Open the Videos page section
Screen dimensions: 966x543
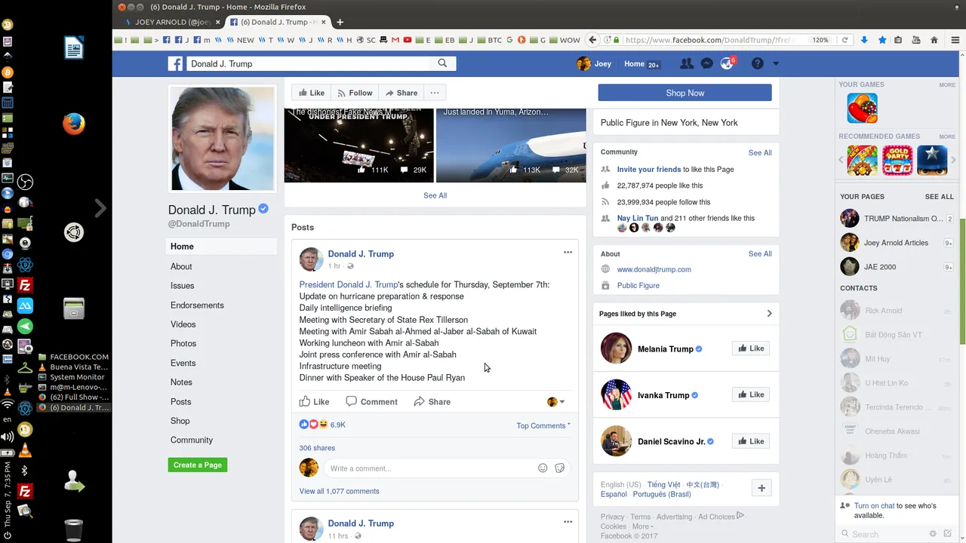pyautogui.click(x=183, y=324)
